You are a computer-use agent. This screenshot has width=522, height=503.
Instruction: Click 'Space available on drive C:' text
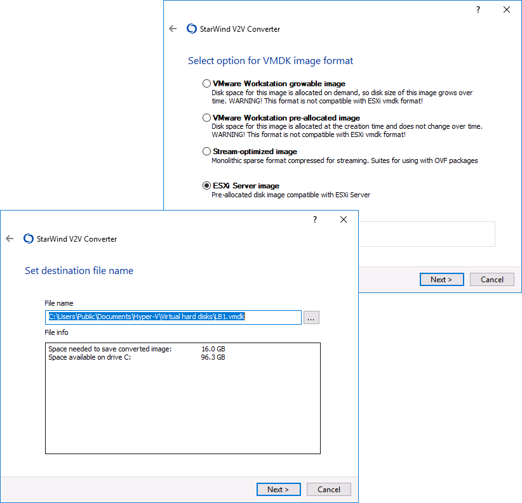click(90, 357)
